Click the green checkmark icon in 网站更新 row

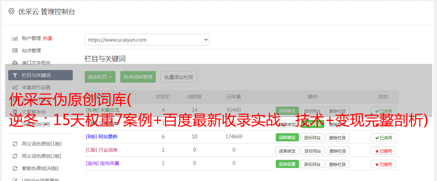click(x=377, y=138)
